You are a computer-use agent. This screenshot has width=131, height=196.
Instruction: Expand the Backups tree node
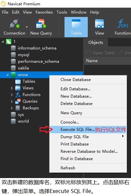(x=12, y=108)
